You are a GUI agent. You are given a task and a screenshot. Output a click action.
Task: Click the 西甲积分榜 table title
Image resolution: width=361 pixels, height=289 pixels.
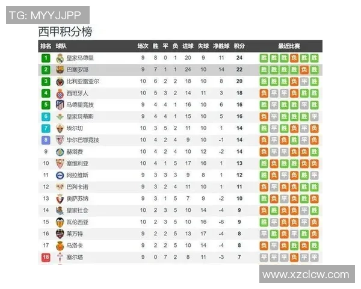point(66,31)
